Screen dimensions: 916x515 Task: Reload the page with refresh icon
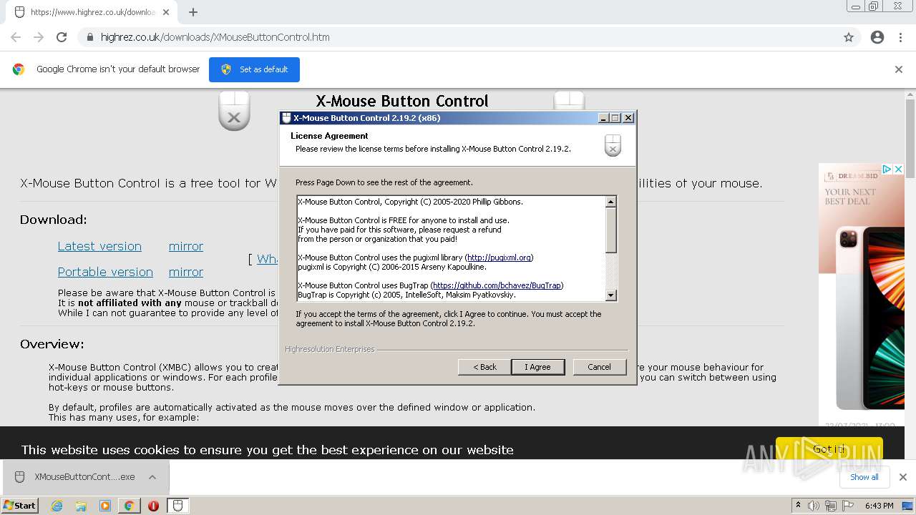coord(62,37)
